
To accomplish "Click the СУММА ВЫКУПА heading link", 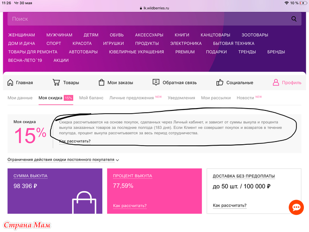I will pyautogui.click(x=30, y=176).
